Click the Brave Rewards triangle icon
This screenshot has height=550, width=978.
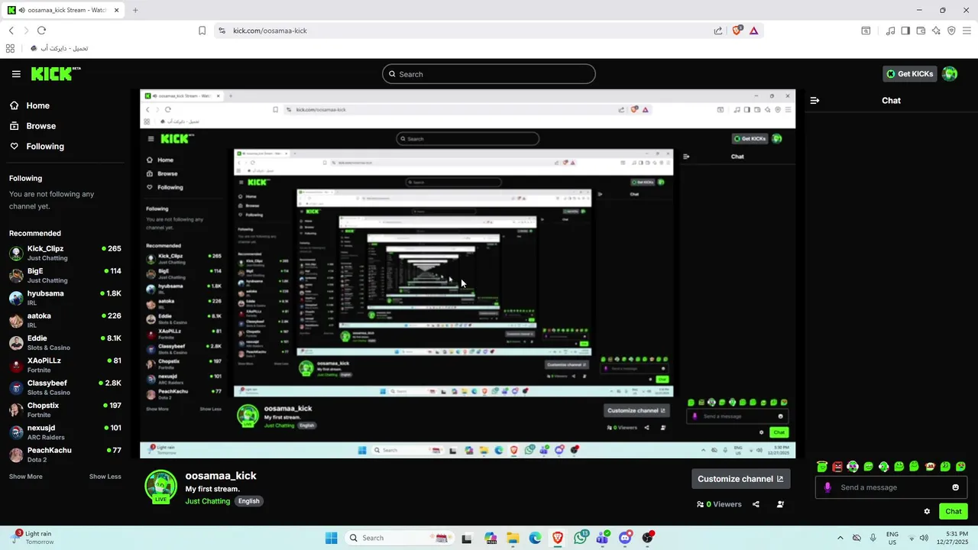click(753, 31)
